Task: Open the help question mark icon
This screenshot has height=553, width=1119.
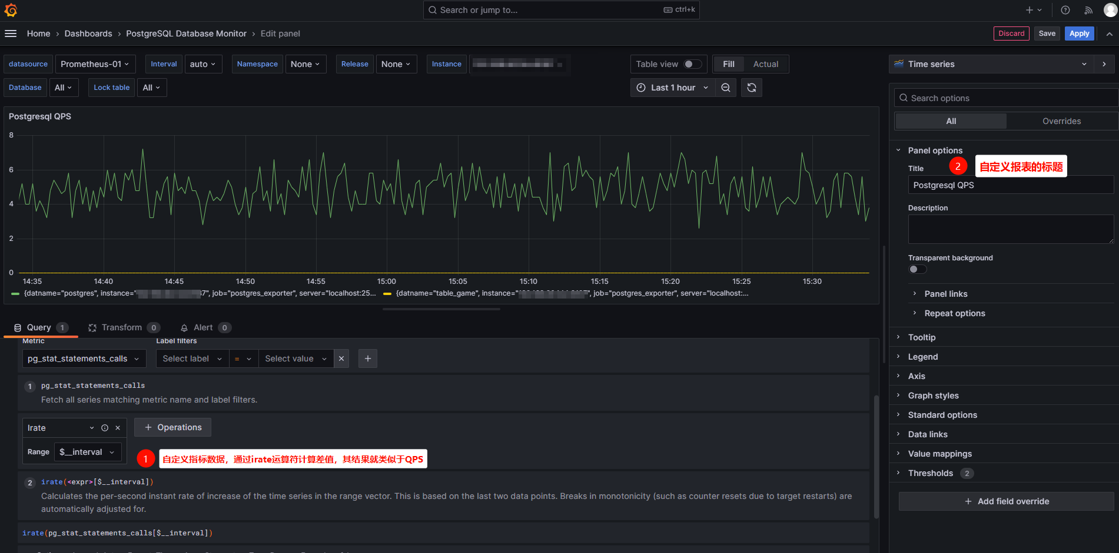Action: click(1065, 10)
